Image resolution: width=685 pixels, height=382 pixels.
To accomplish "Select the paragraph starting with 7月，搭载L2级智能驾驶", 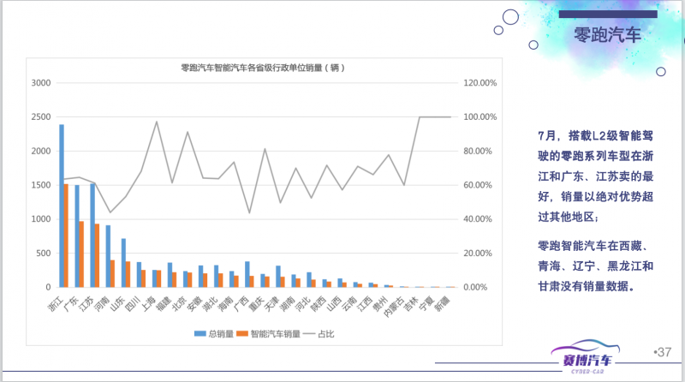I will coord(595,176).
